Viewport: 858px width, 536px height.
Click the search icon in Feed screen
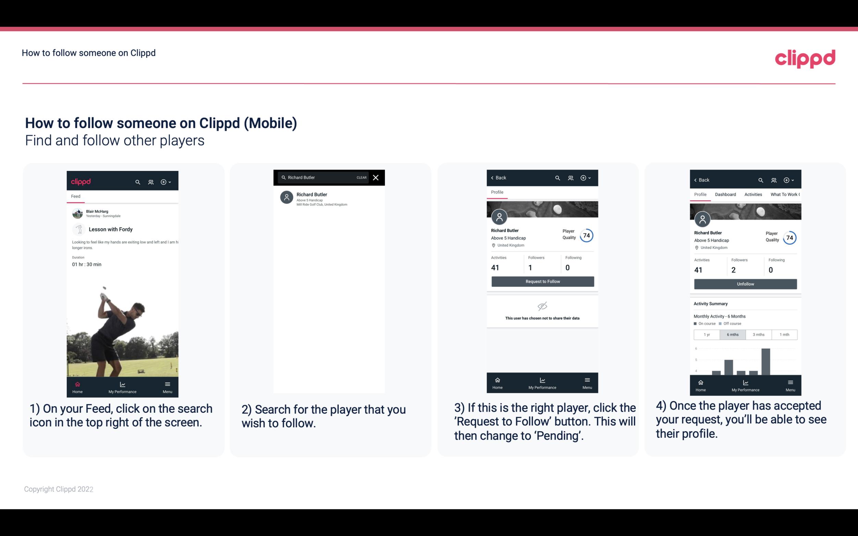(x=137, y=181)
